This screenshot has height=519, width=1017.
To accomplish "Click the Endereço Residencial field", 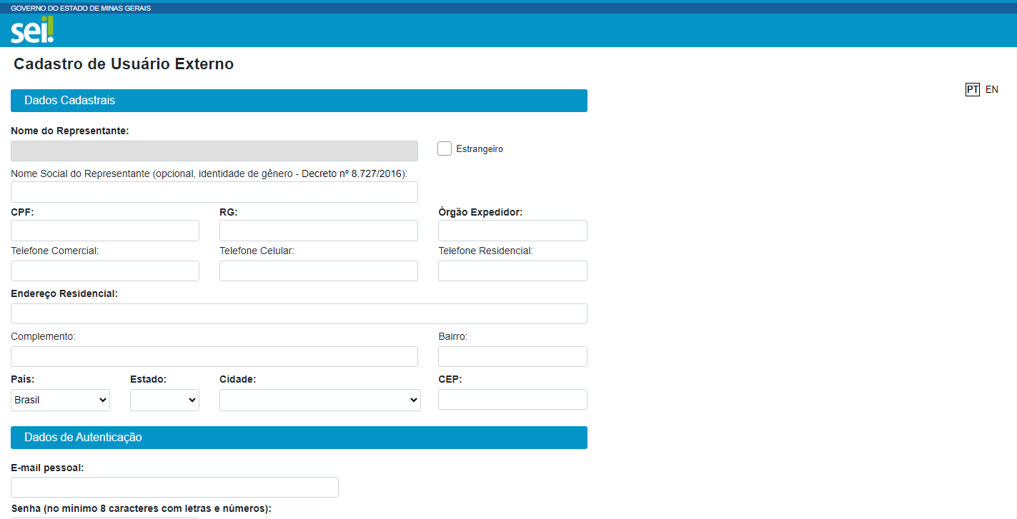I will (299, 313).
